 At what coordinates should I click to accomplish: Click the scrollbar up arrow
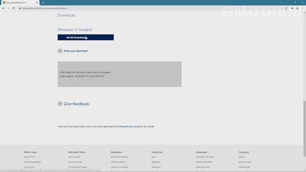(x=305, y=13)
